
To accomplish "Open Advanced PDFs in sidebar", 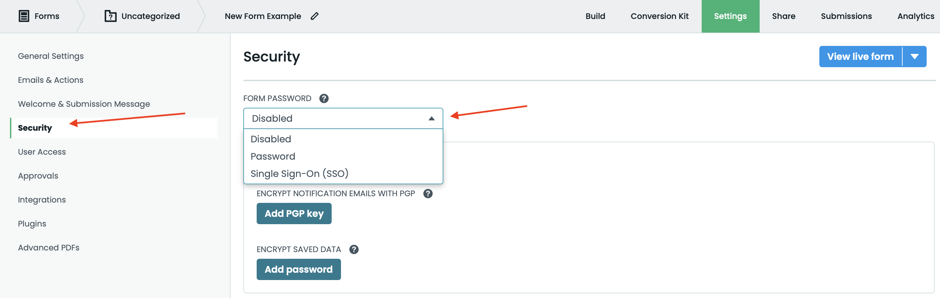I will click(49, 248).
